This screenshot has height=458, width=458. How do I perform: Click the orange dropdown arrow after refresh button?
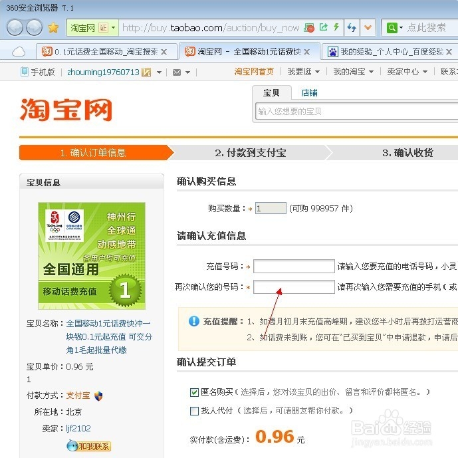click(368, 28)
